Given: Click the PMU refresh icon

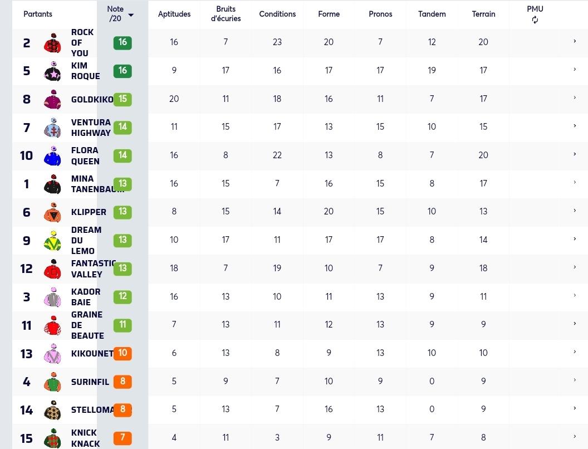Looking at the screenshot, I should [x=535, y=20].
